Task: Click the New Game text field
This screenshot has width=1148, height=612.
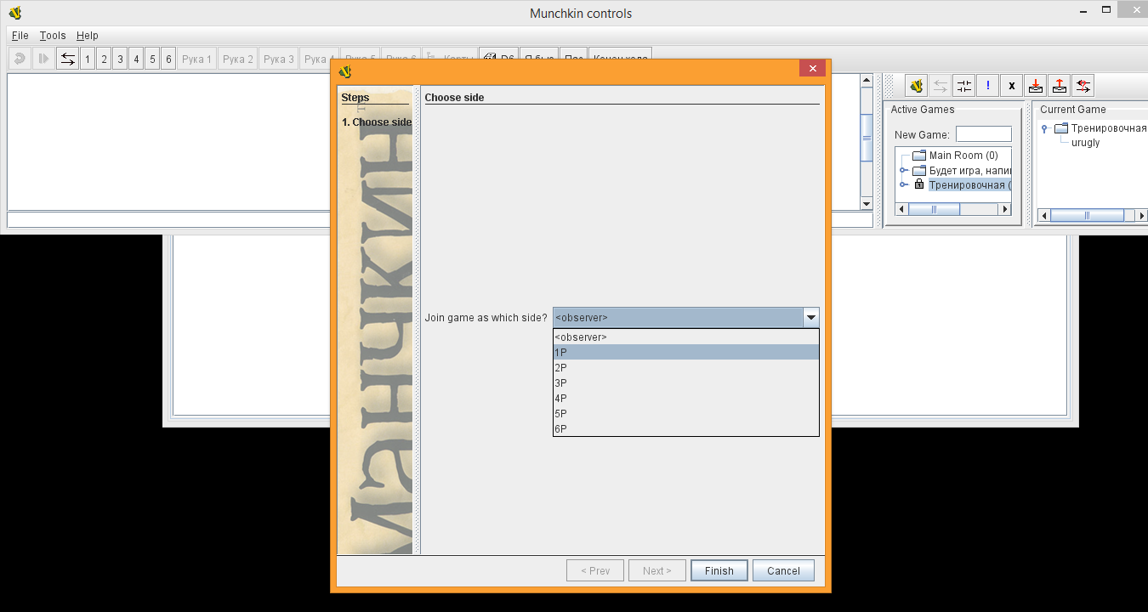Action: click(x=983, y=134)
